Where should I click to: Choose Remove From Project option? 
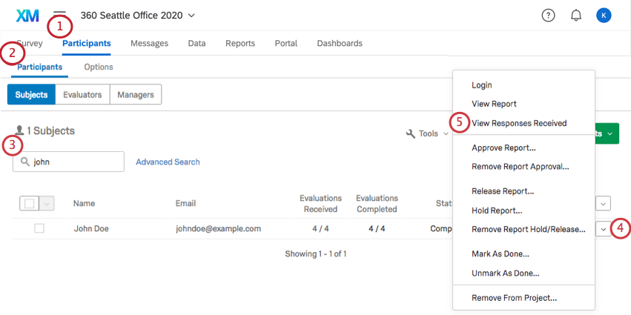(514, 298)
